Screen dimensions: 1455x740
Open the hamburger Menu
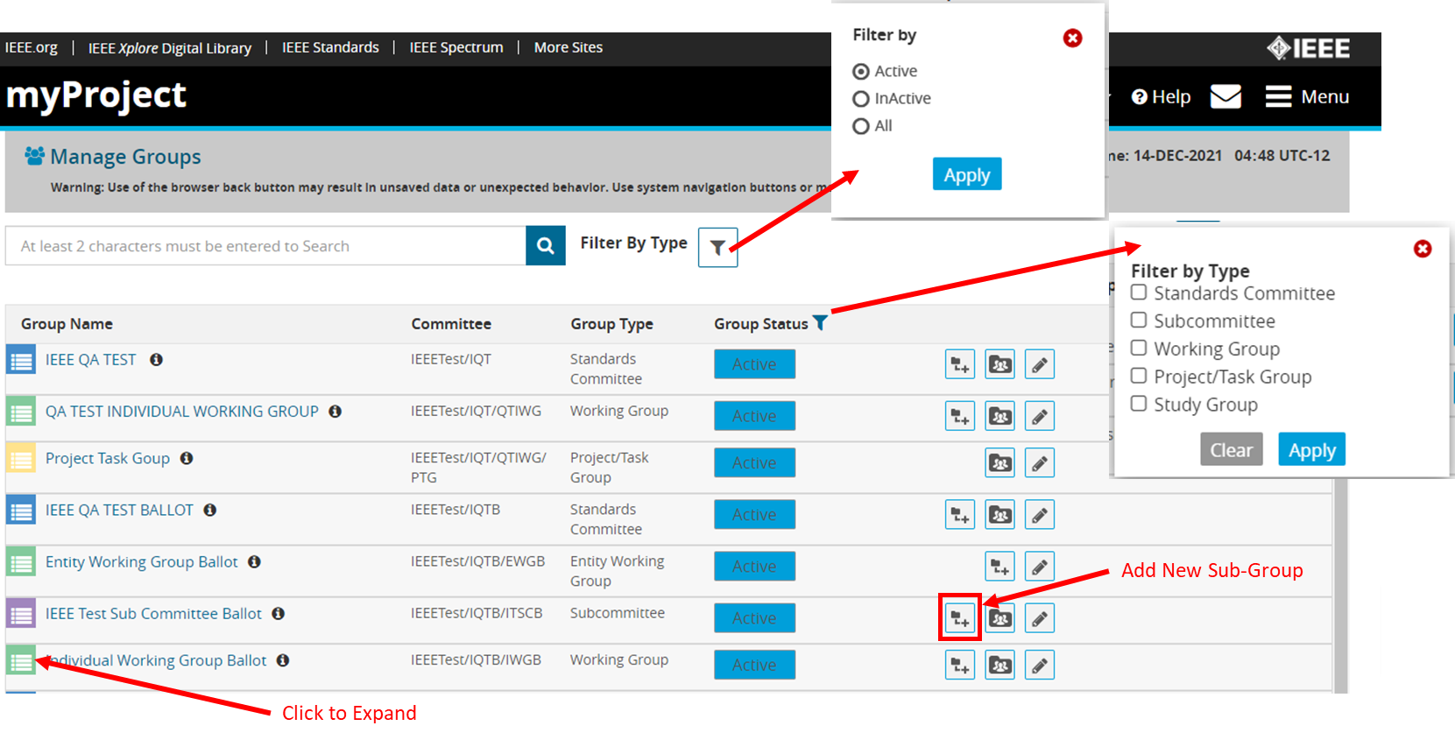(x=1307, y=96)
